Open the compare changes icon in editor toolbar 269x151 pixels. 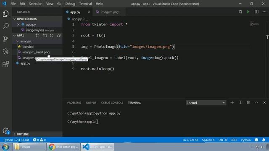pyautogui.click(x=240, y=12)
